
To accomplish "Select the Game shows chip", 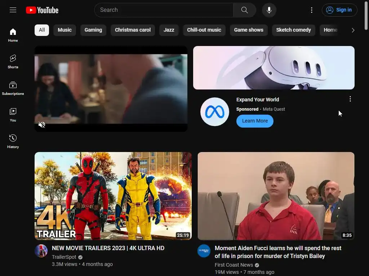I will [249, 30].
